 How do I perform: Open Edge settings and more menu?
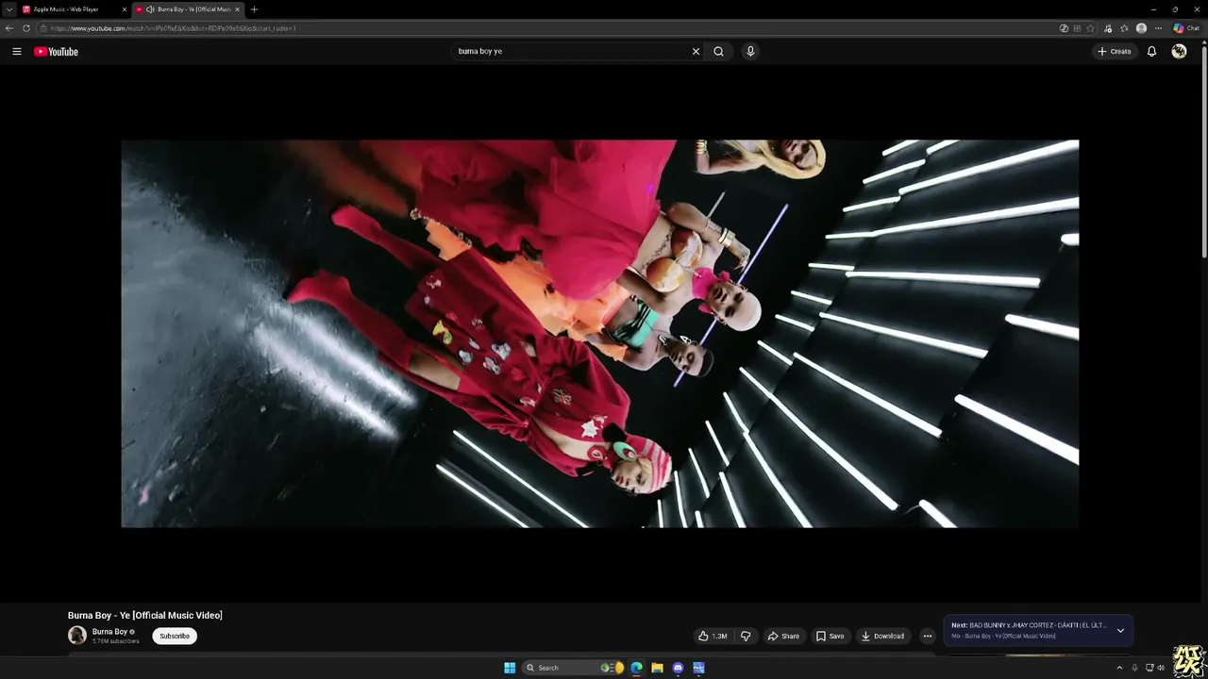pyautogui.click(x=1158, y=28)
